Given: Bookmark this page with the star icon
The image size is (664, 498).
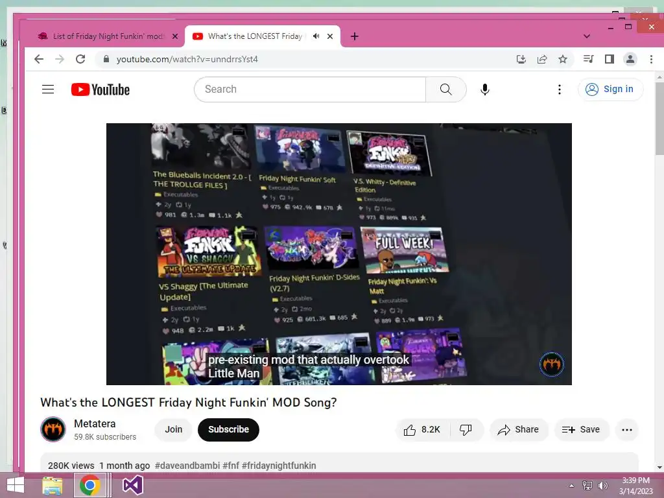Looking at the screenshot, I should pos(563,59).
